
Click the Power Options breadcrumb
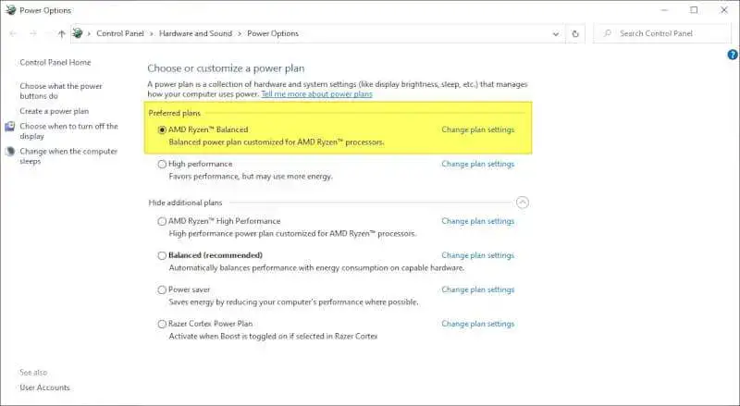[273, 33]
